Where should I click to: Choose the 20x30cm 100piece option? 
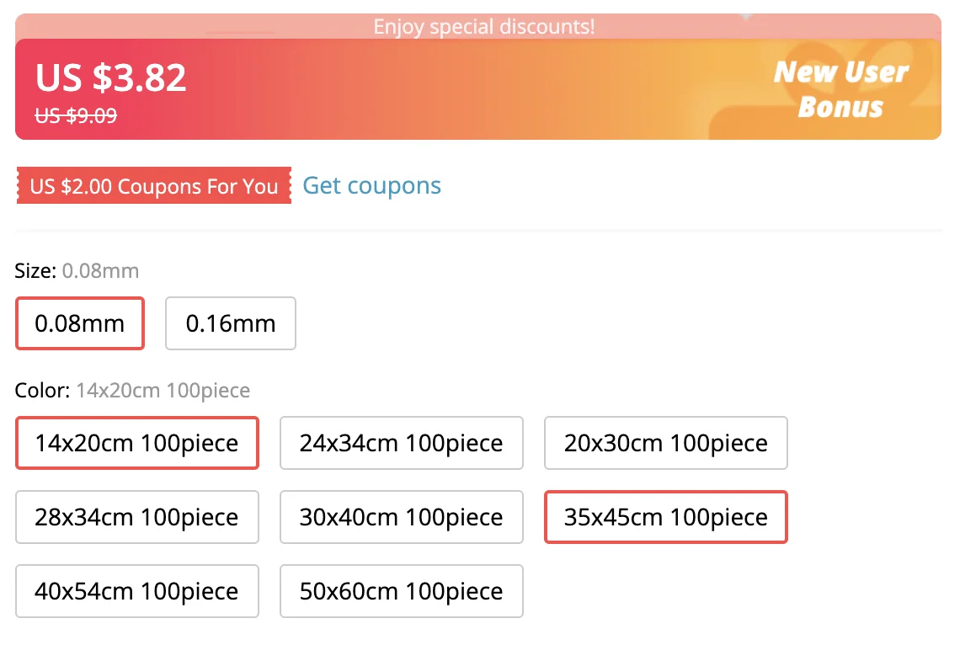click(x=665, y=443)
